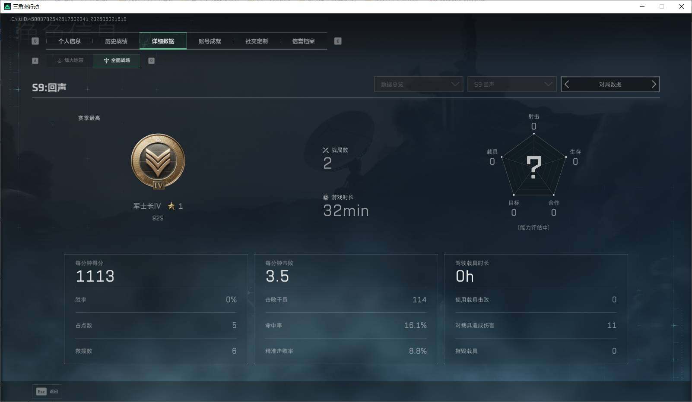Click the E key hint icon

(x=338, y=41)
